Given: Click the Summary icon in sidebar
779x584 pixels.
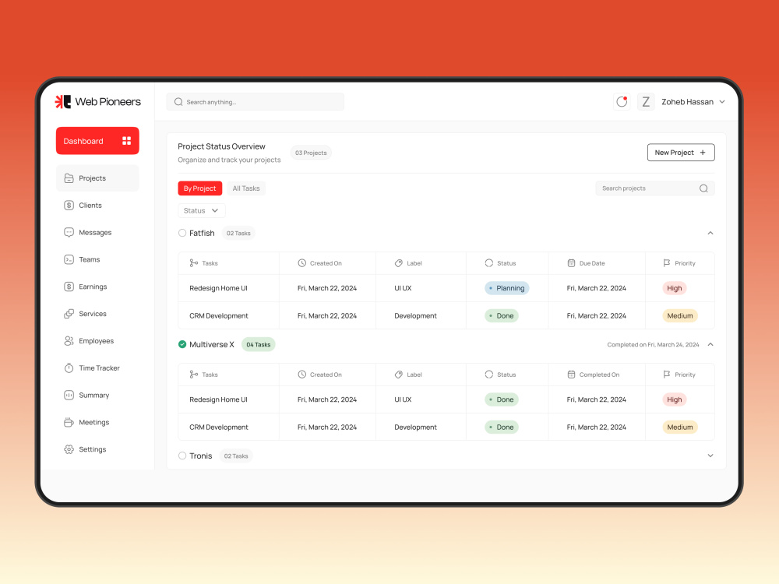Looking at the screenshot, I should point(69,396).
